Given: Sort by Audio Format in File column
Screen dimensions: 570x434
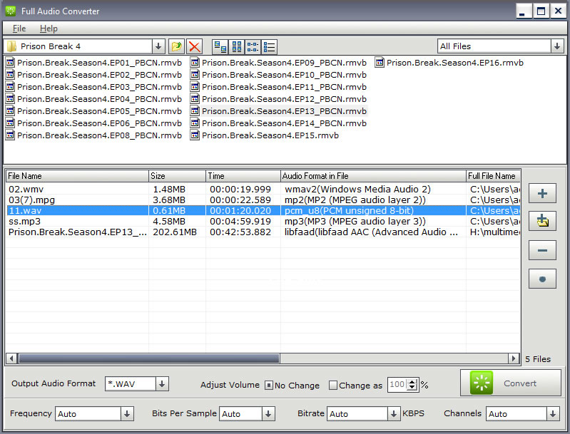Looking at the screenshot, I should pyautogui.click(x=373, y=176).
